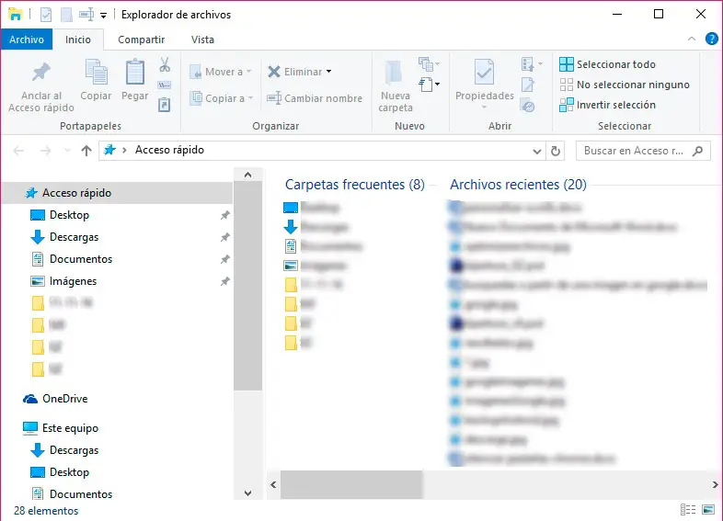The width and height of the screenshot is (723, 521).
Task: Click the pin icon beside Imágenes
Action: pos(225,281)
